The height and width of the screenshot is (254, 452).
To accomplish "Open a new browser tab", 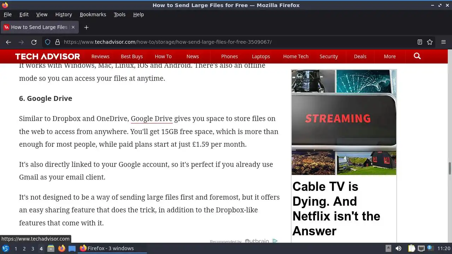I will [x=86, y=27].
